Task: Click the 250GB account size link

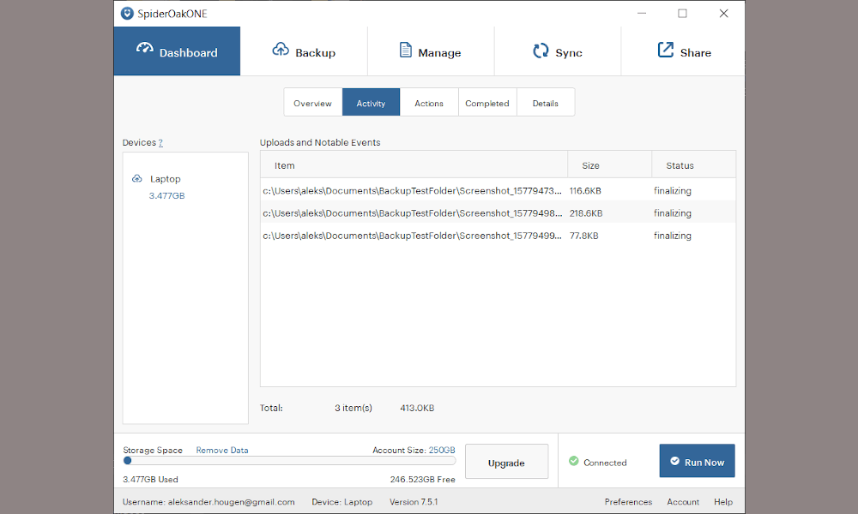Action: pyautogui.click(x=442, y=450)
